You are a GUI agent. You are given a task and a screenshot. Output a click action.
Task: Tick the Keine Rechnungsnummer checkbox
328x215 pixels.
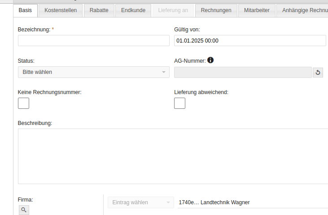pos(23,103)
